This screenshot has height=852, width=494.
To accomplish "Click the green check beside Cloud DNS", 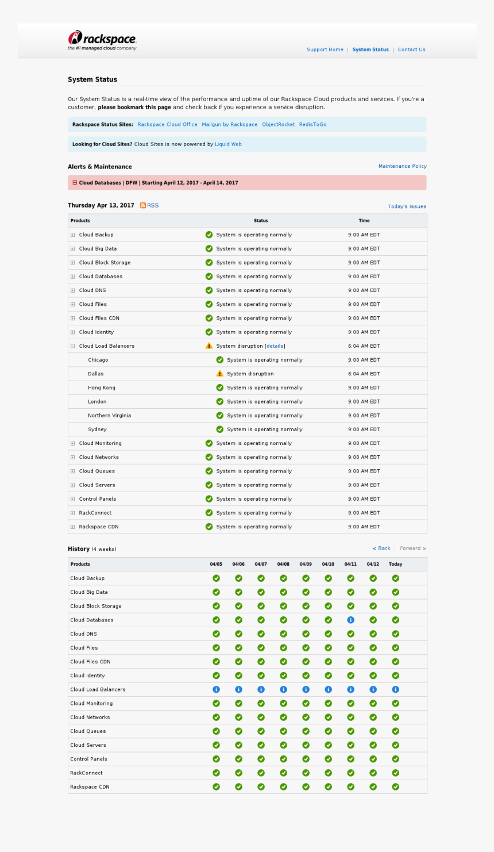I will tap(209, 290).
